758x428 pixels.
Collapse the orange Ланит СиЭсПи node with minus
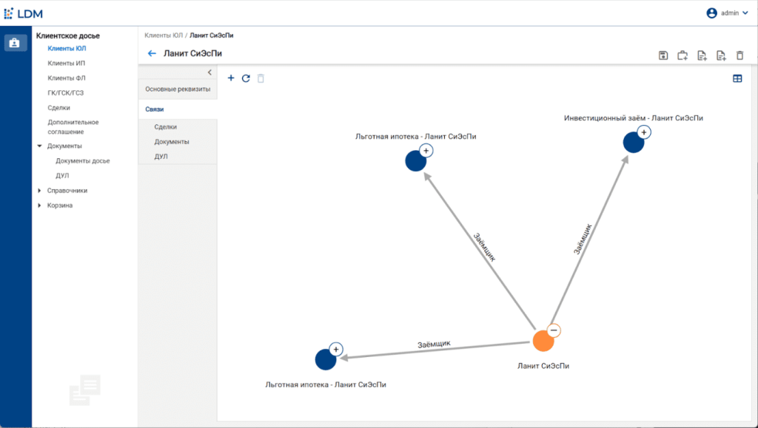[x=554, y=330]
